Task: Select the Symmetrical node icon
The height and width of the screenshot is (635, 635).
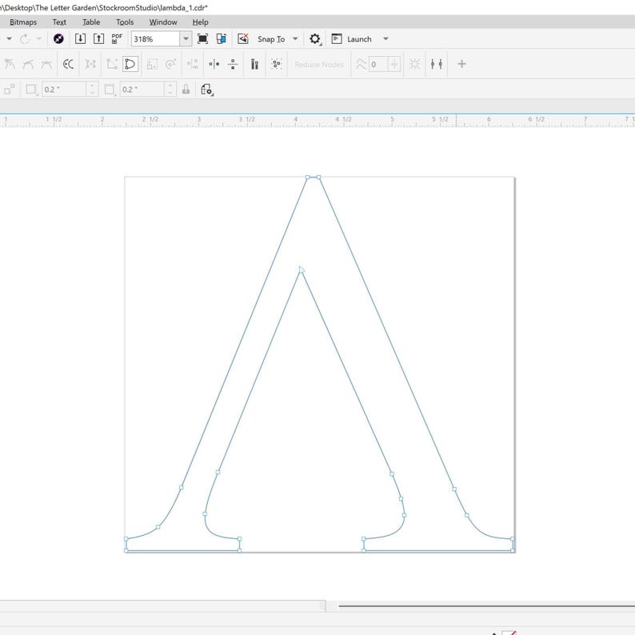Action: coord(46,64)
